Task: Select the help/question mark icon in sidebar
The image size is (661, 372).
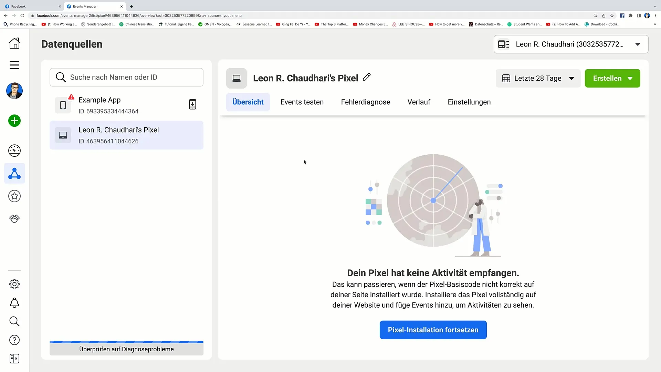Action: pyautogui.click(x=14, y=340)
